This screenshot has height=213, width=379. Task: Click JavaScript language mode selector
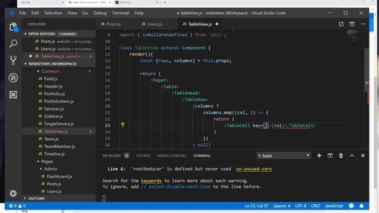[x=334, y=206]
